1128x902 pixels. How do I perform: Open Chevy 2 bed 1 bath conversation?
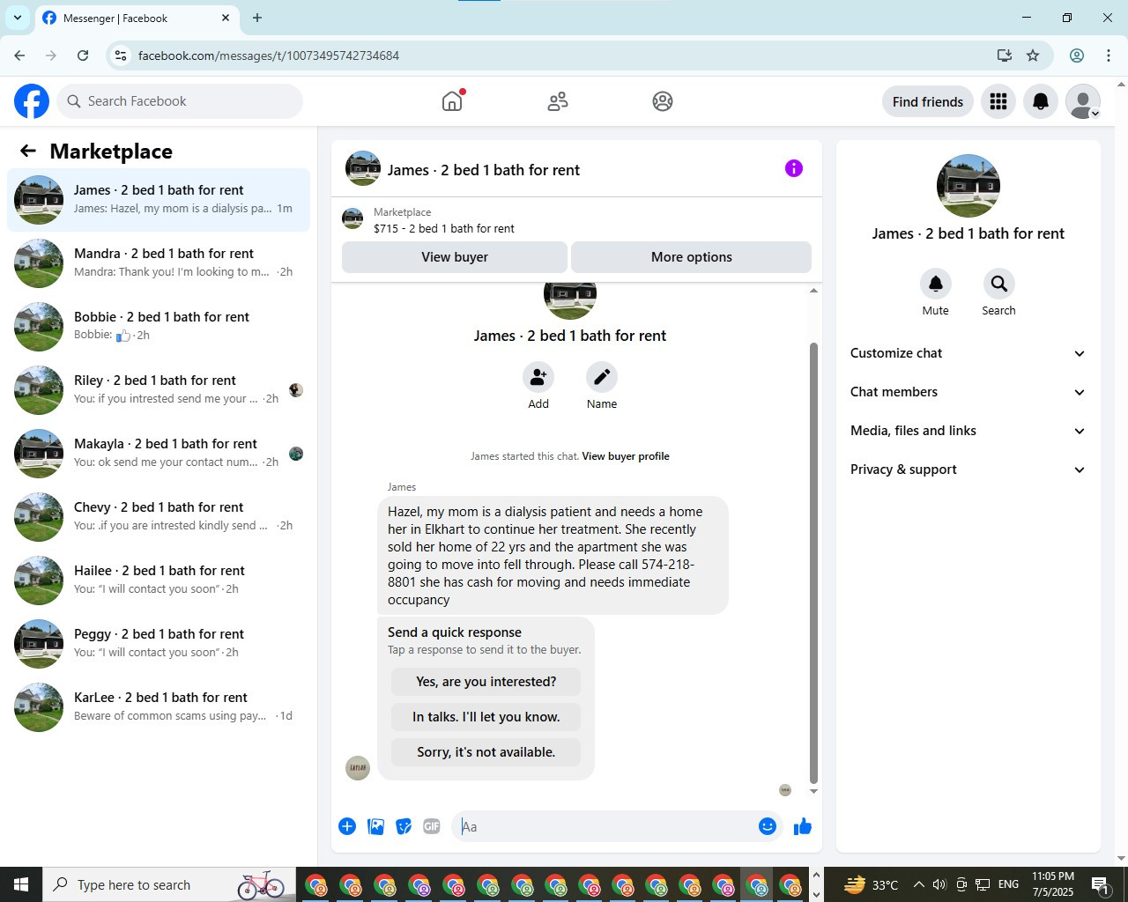[159, 517]
